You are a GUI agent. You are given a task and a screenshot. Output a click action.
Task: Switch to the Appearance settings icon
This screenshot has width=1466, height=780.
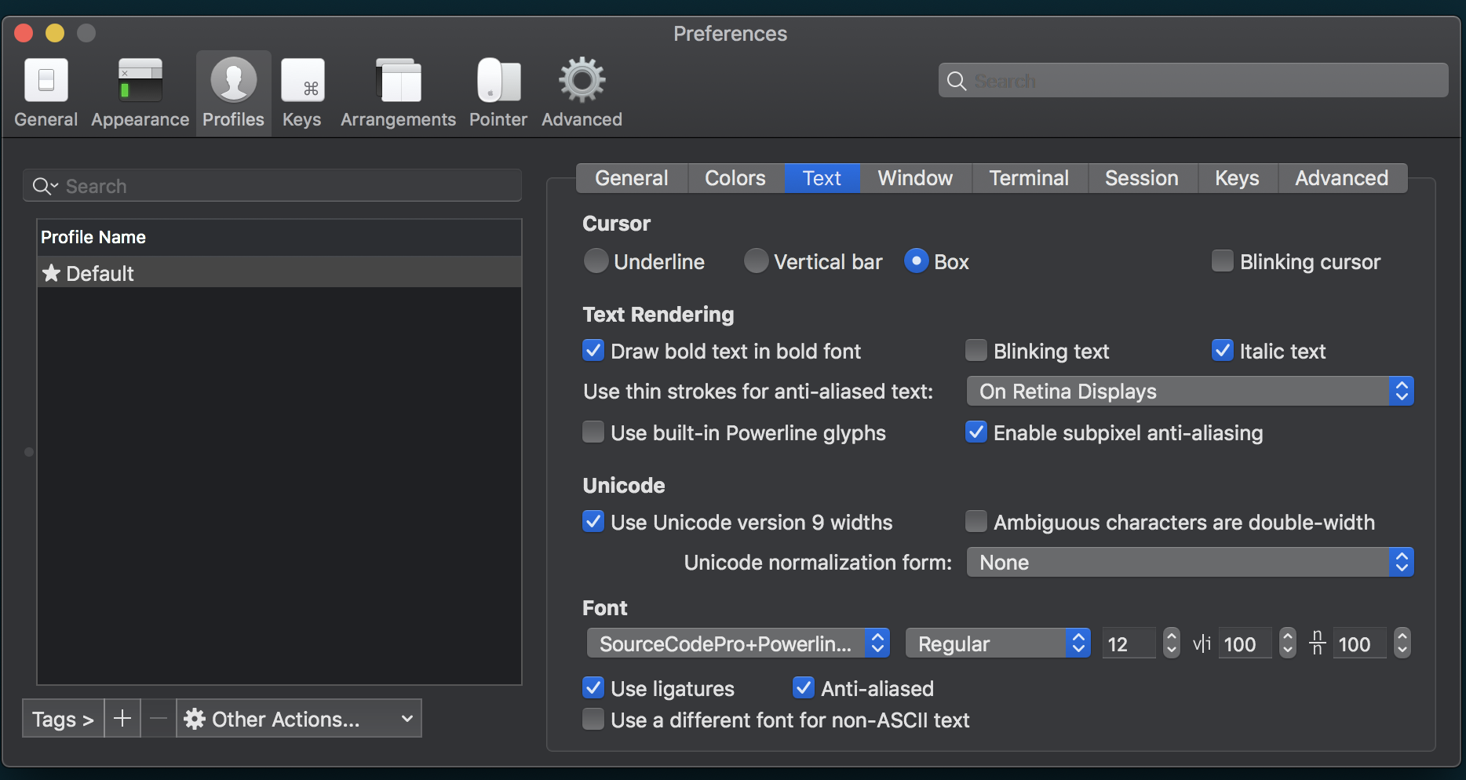pos(139,90)
